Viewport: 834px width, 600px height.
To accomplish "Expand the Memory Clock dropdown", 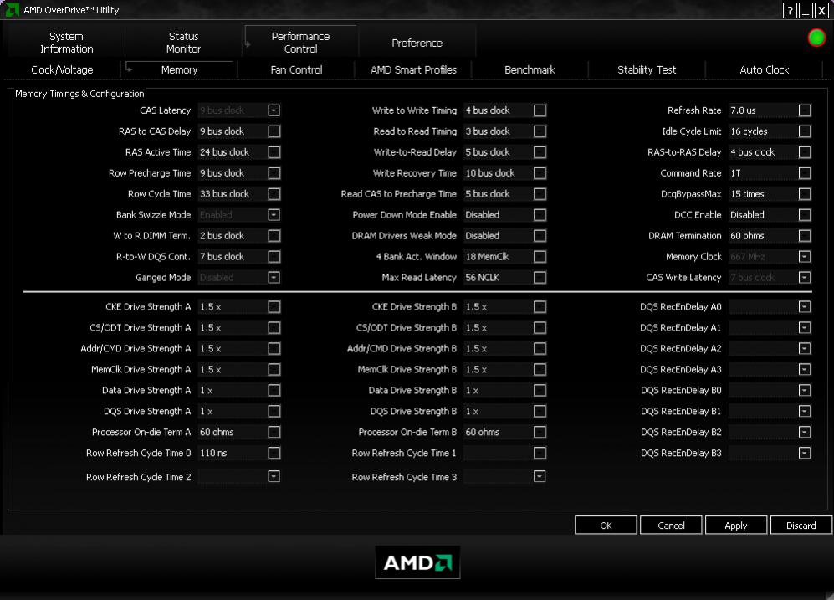I will (805, 257).
